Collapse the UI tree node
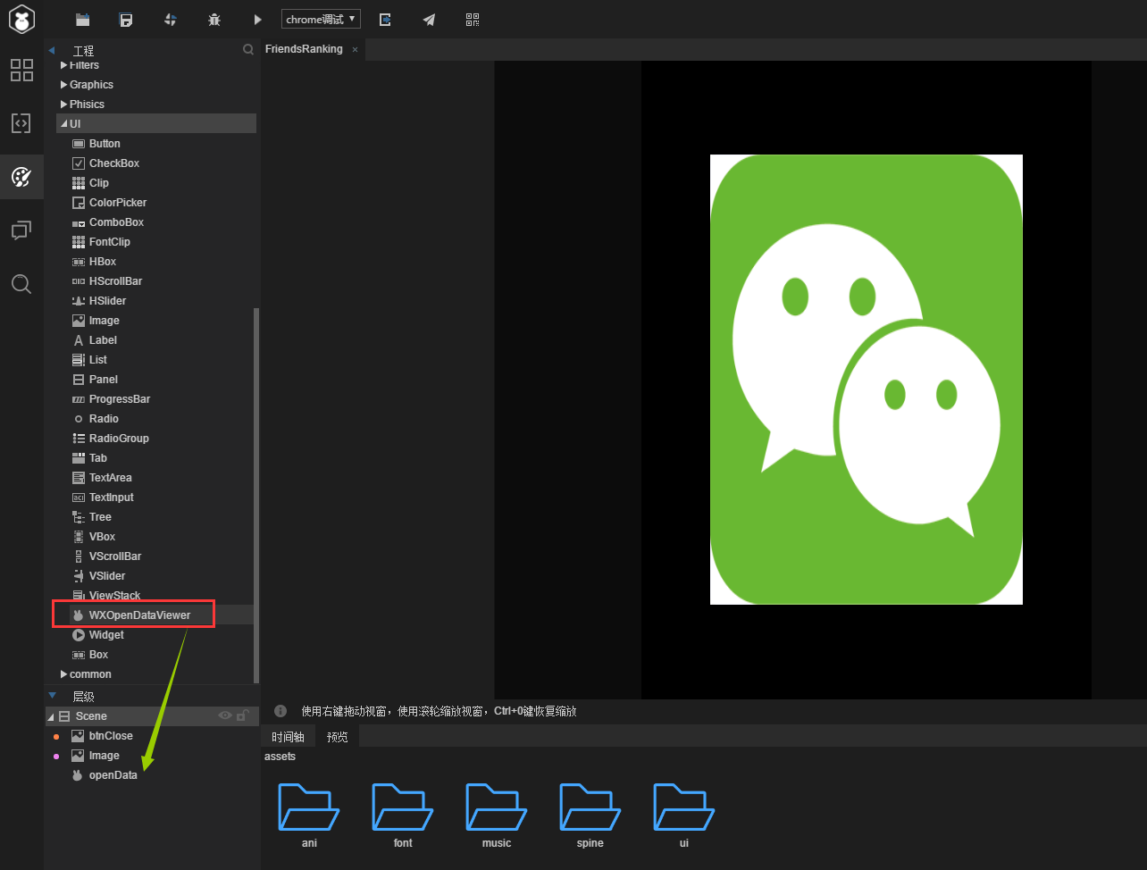Viewport: 1147px width, 870px height. click(x=63, y=124)
